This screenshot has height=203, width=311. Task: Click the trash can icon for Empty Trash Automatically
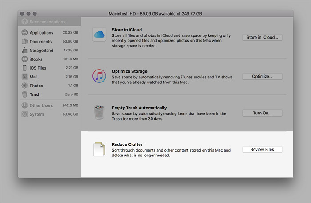[99, 113]
